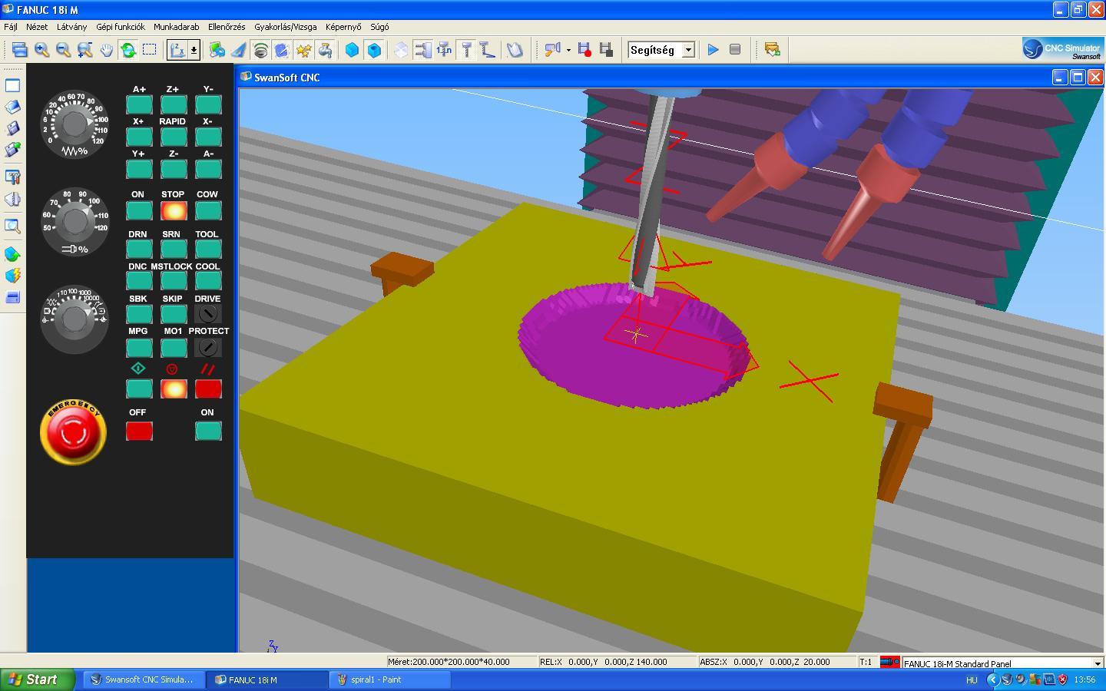Click the blue play triangle button

tap(714, 50)
